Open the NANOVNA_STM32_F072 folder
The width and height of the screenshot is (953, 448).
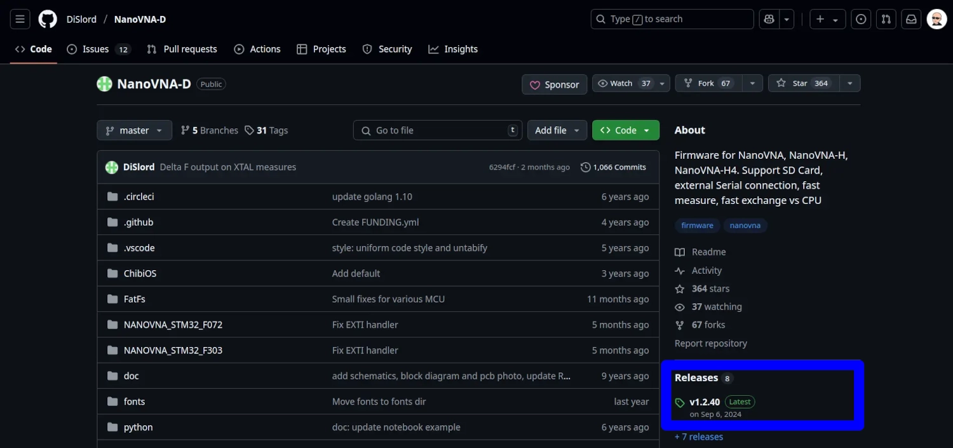173,325
